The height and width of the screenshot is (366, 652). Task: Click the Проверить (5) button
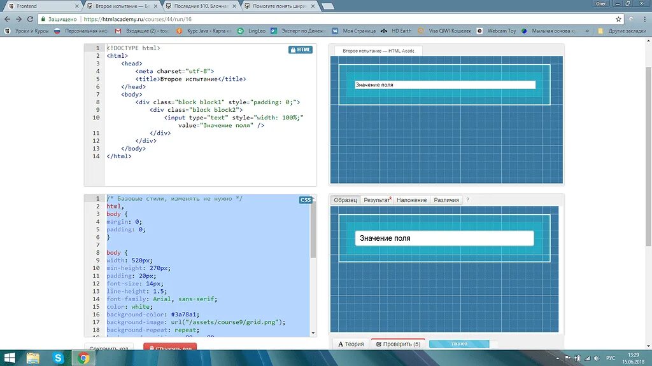[398, 344]
